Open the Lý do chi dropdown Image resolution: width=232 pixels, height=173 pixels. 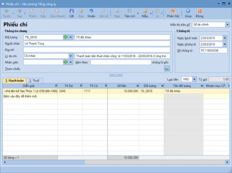(x=71, y=56)
